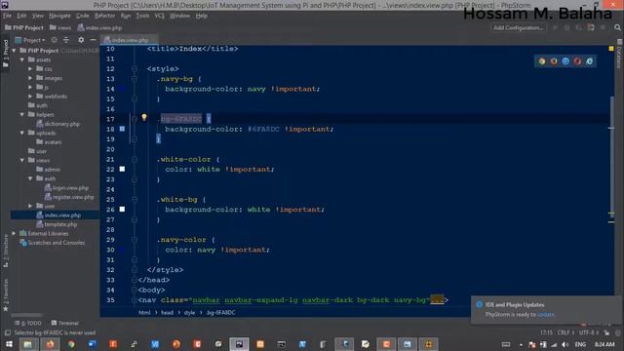The height and width of the screenshot is (351, 624).
Task: Open the Tools menu
Action: click(142, 16)
